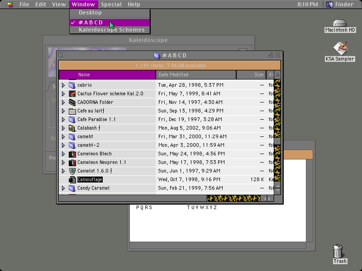Select the Cactus Flower scheme Kal.2.0 icon
This screenshot has height=271, width=362.
pos(72,93)
